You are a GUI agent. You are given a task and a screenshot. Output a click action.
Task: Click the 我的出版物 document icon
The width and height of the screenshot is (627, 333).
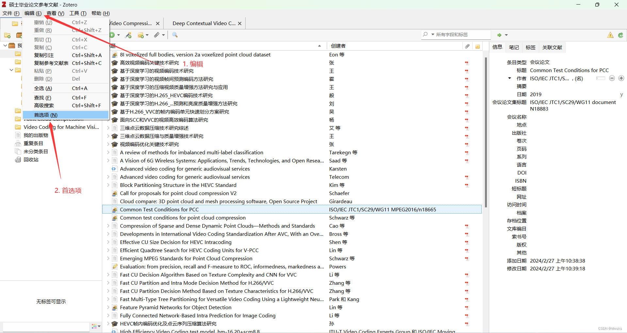coord(18,135)
